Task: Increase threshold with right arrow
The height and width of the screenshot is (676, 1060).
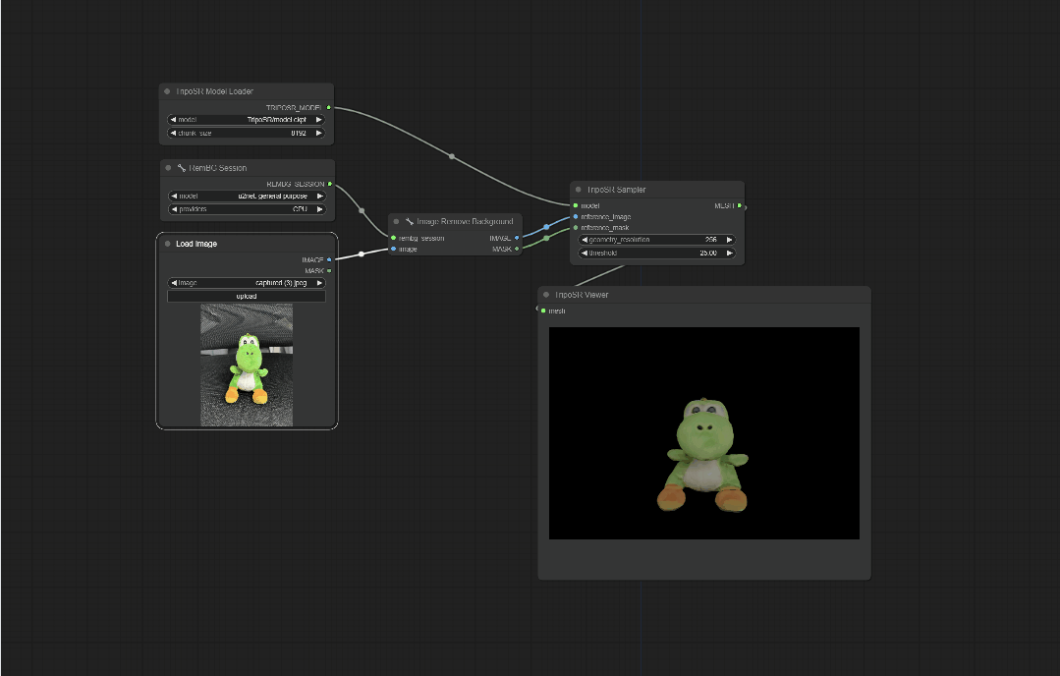Action: coord(730,253)
